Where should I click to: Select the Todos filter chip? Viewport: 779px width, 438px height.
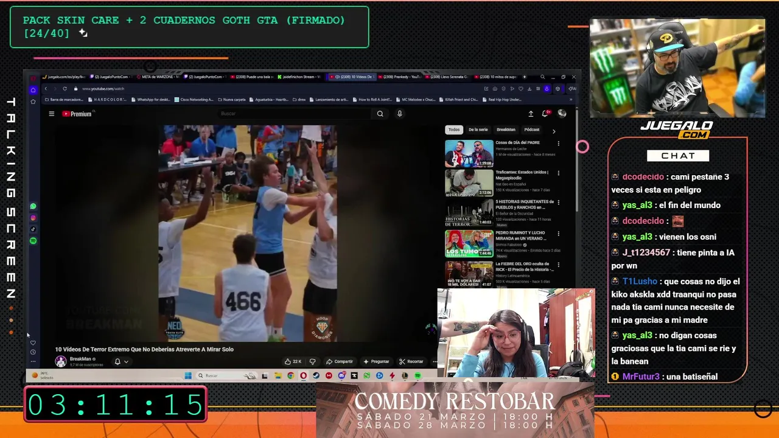(454, 130)
